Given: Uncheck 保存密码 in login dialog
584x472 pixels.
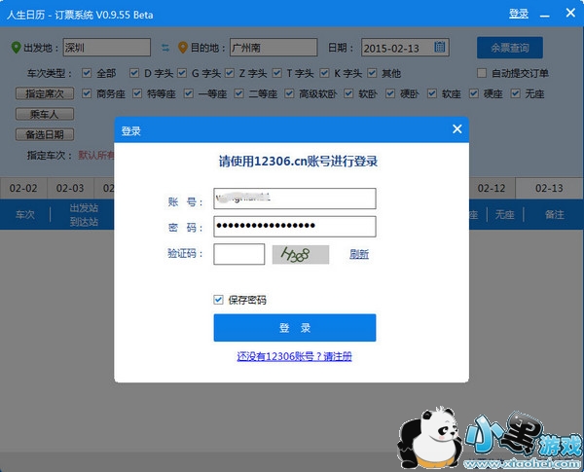Looking at the screenshot, I should point(218,300).
